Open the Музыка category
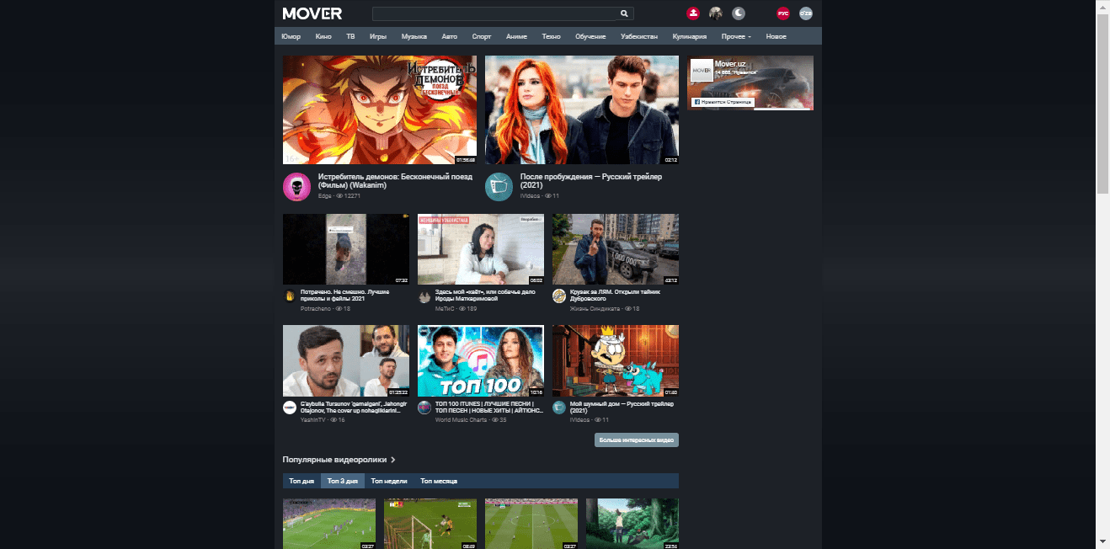Screen dimensions: 1110x549 click(x=414, y=37)
